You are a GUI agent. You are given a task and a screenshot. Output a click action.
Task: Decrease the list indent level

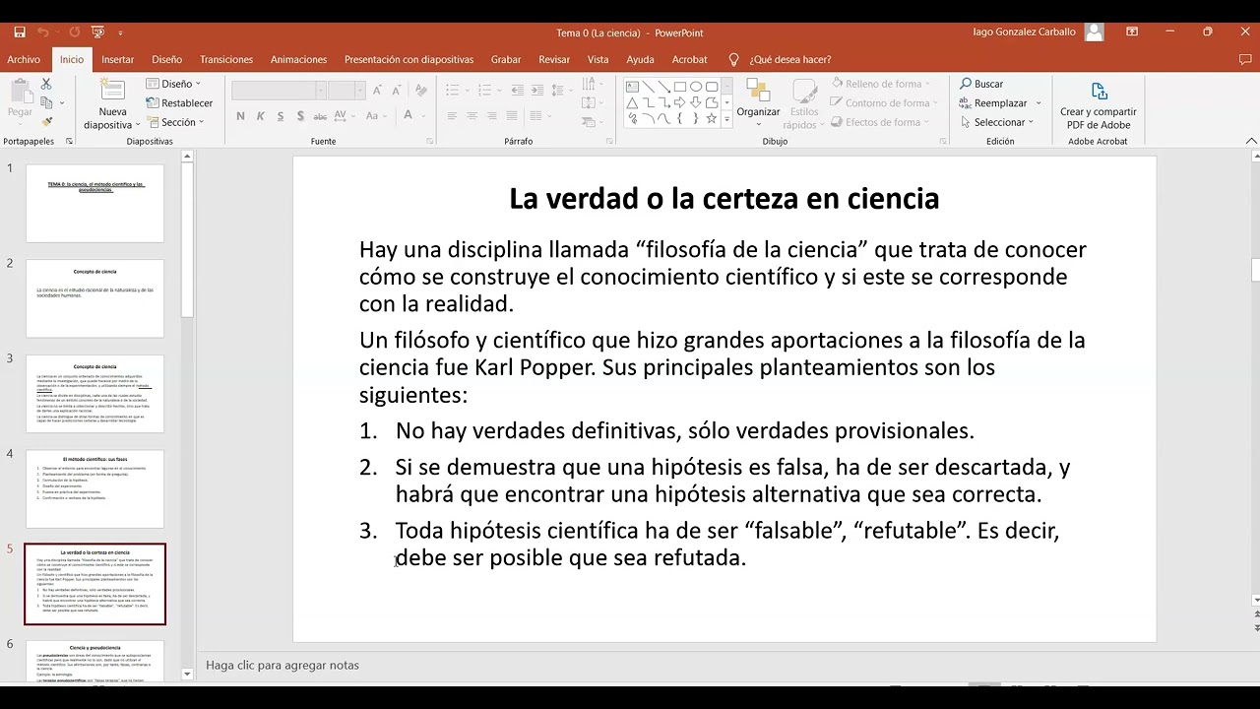pos(517,91)
